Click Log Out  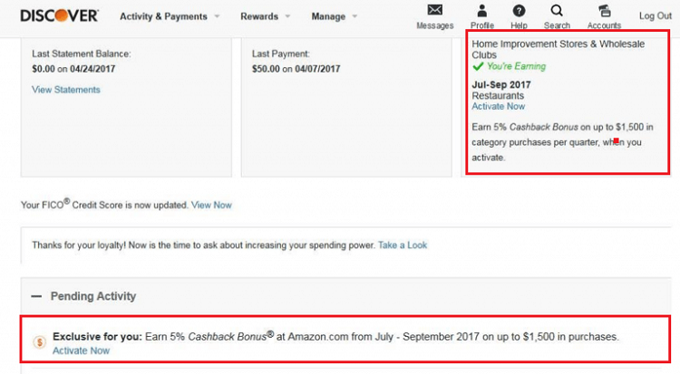pyautogui.click(x=656, y=16)
